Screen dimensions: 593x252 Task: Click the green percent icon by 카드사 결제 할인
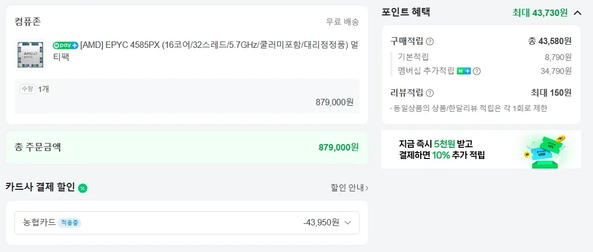click(x=83, y=188)
